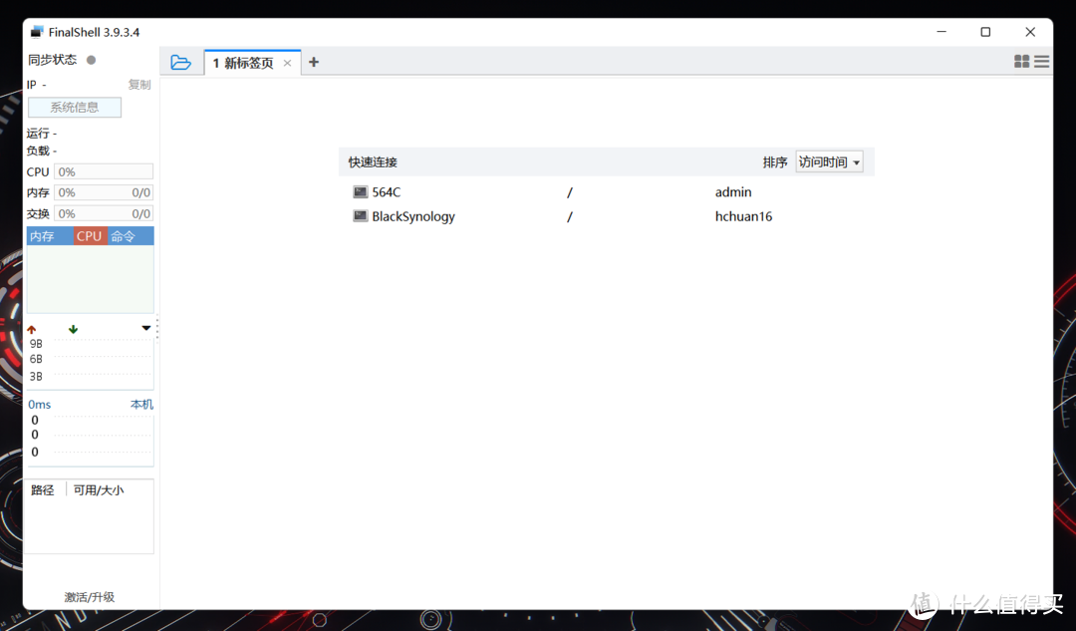Click the 内存 usage progress bar

point(104,193)
